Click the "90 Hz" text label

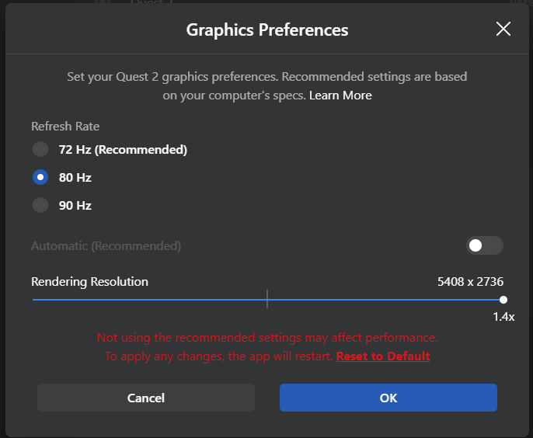pos(75,205)
